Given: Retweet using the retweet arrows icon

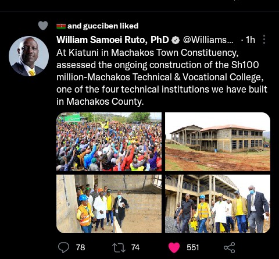Looking at the screenshot, I should [x=119, y=248].
